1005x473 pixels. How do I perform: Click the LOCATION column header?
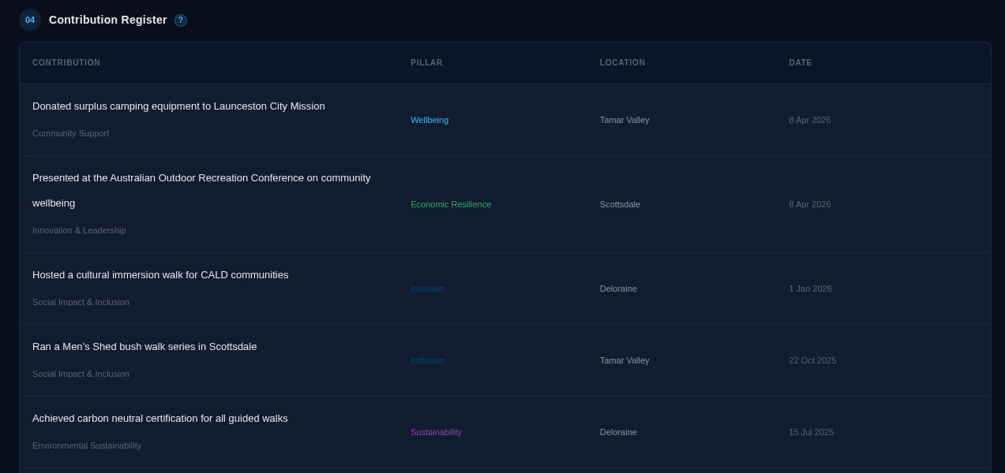(x=622, y=63)
